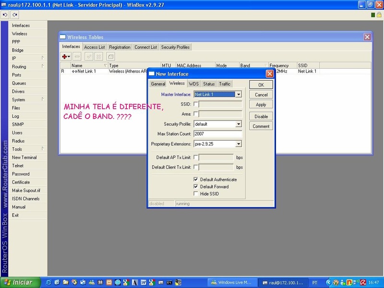Click the OK button
Screen dimensions: 384x288
pos(261,85)
